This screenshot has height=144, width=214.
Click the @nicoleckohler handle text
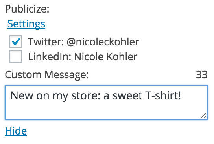point(103,41)
